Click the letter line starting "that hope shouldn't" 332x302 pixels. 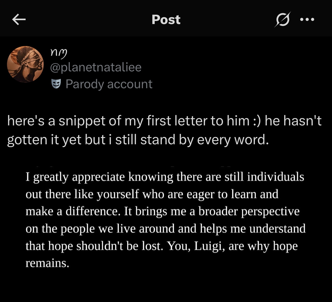(x=162, y=246)
